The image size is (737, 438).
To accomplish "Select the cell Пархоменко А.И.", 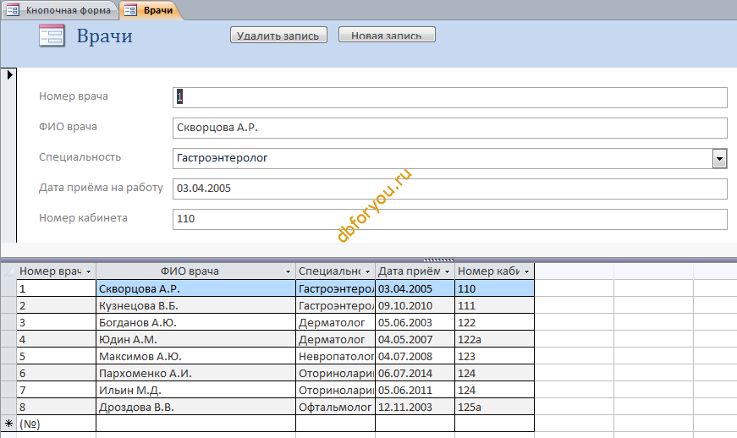I will (196, 373).
